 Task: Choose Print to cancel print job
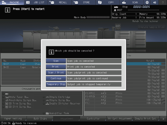(56, 67)
